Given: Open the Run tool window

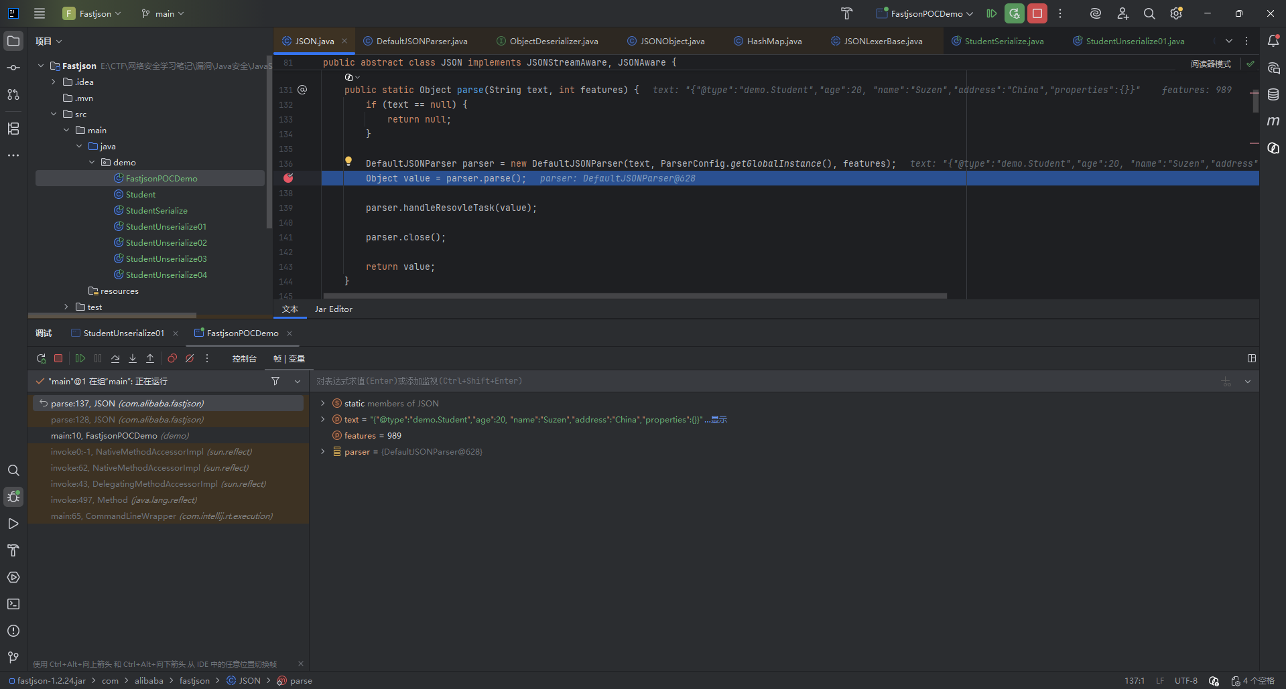Looking at the screenshot, I should click(x=13, y=524).
